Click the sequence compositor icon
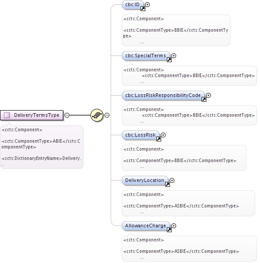 [97, 115]
